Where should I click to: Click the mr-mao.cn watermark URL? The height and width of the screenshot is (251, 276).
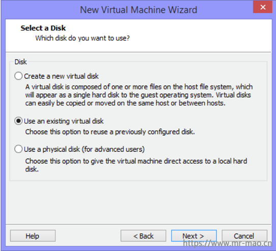click(227, 243)
